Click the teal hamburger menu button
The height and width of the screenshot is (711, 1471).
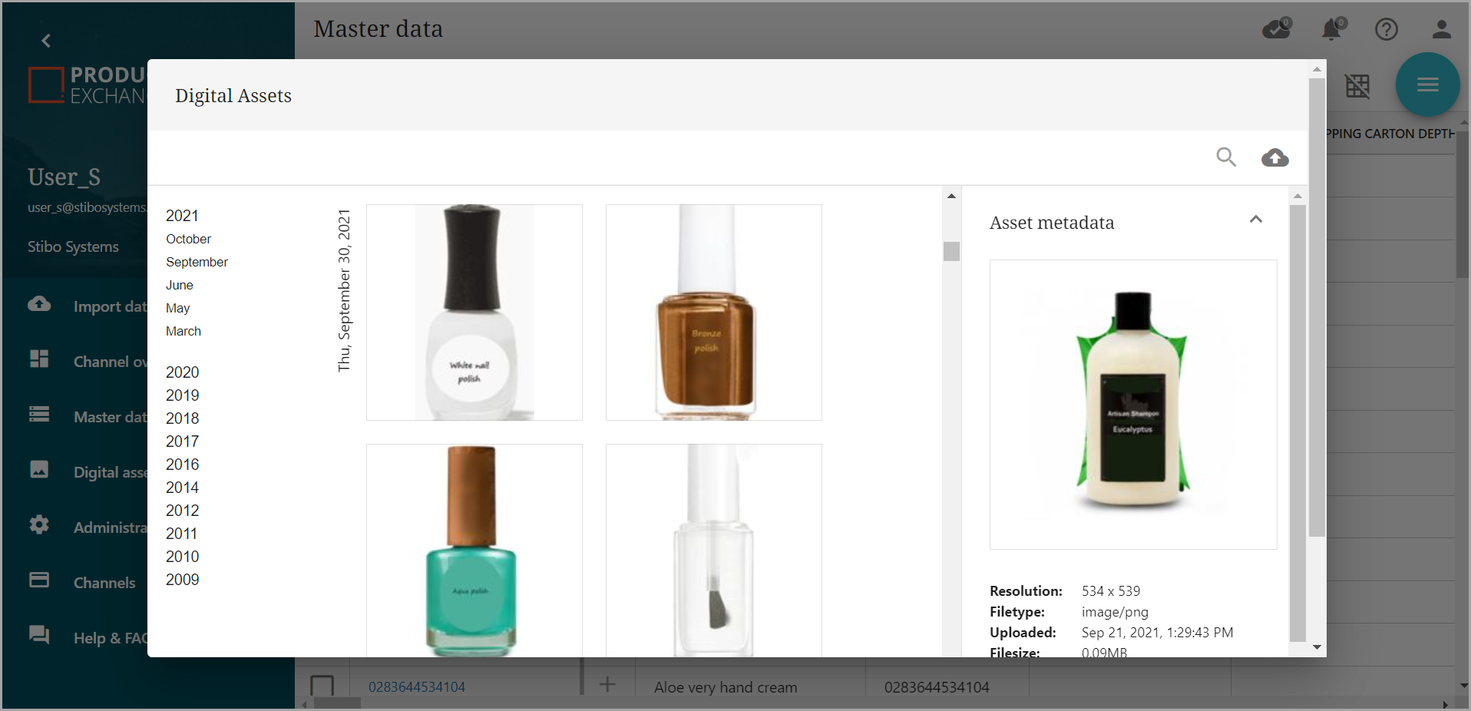pos(1427,84)
